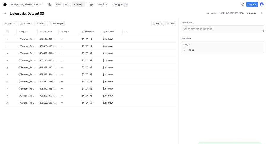267x144 pixels.
Task: Select Metadata cell {"ID":3}
Action: point(87,53)
